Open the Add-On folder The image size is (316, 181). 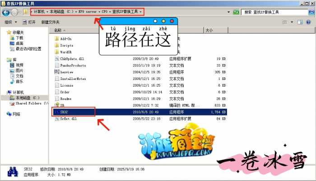point(66,39)
